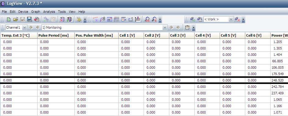Open overflow arrow beside trash can icon
Viewport: 288px width, 116px height.
click(x=194, y=28)
